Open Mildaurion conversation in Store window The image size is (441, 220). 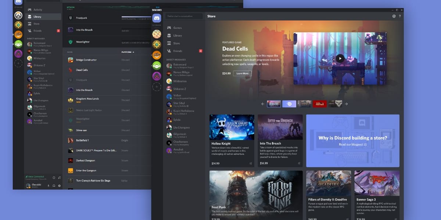[x=184, y=81]
